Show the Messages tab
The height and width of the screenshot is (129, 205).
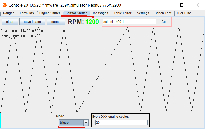point(100,13)
